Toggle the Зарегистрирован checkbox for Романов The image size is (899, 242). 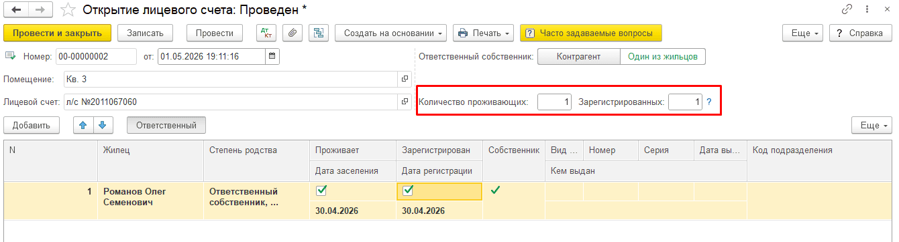click(x=408, y=191)
